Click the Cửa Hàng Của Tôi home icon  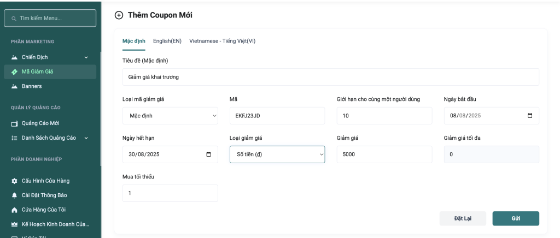14,210
